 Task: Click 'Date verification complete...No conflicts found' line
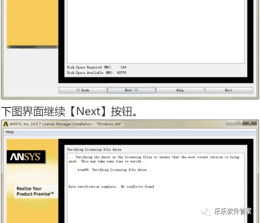click(x=111, y=187)
